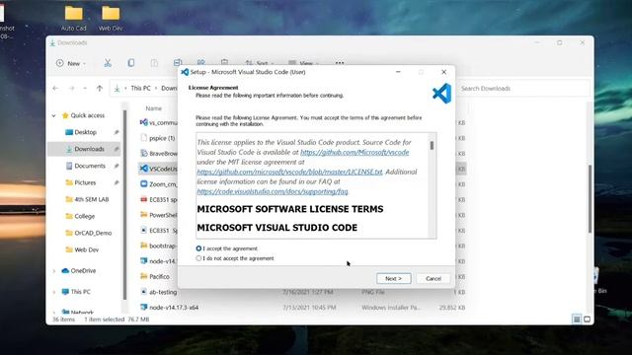This screenshot has height=355, width=632.
Task: Open the Auto Cad desktop folder
Action: point(74,18)
